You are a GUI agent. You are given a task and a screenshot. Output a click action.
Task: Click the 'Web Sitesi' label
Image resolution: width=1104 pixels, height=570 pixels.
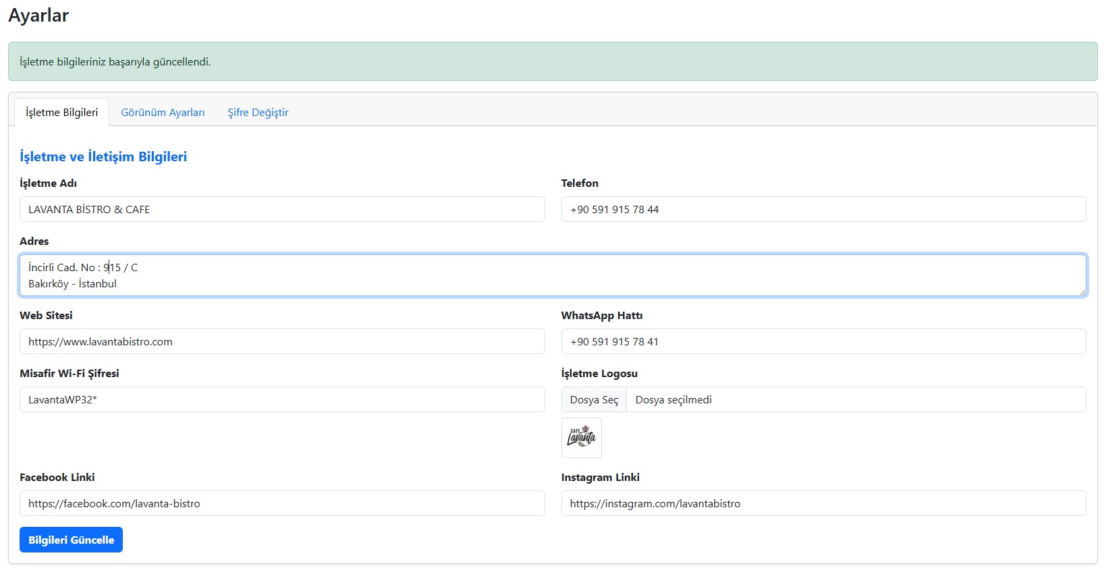point(46,315)
